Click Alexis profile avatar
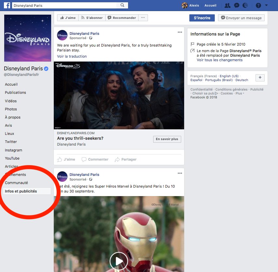278x272 pixels. (x=184, y=6)
